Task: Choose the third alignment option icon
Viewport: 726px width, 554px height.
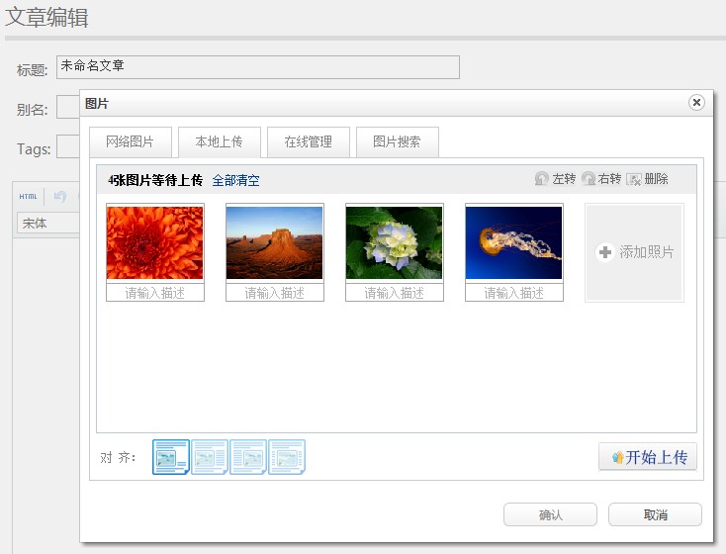Action: tap(247, 457)
